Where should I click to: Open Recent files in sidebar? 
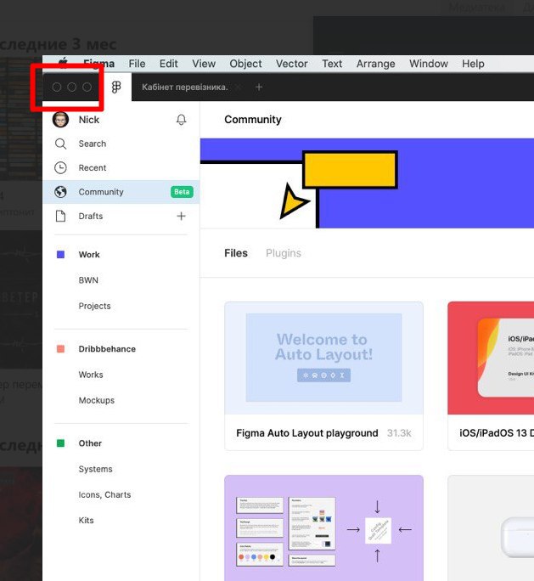(x=93, y=168)
